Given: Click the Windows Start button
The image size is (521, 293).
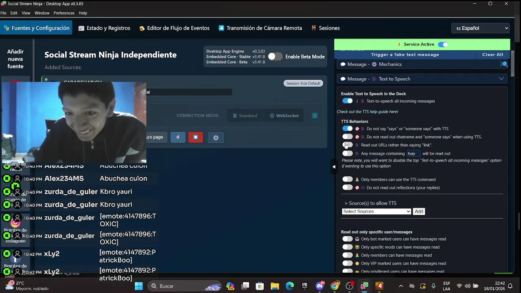Looking at the screenshot, I should coord(139,286).
